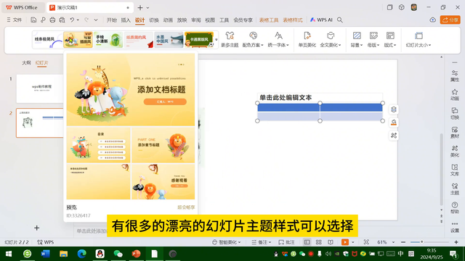Switch to normal view mode button
The image size is (465, 261).
coord(307,242)
